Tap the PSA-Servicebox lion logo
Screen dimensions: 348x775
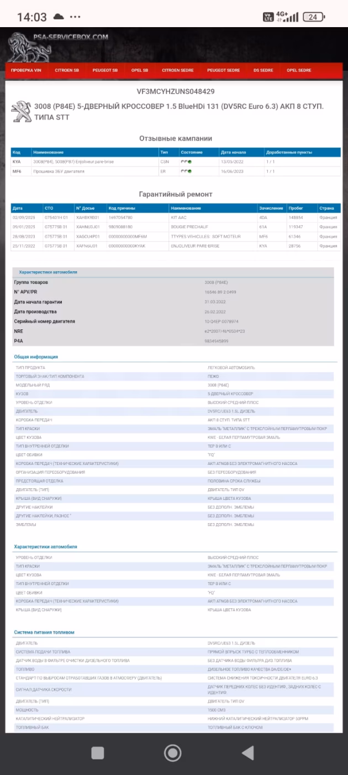tap(29, 47)
